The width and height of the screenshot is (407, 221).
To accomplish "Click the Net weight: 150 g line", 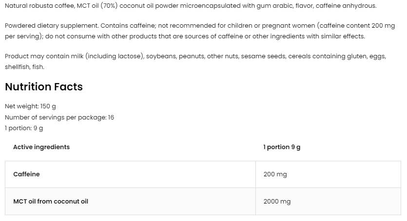I will pos(30,106).
